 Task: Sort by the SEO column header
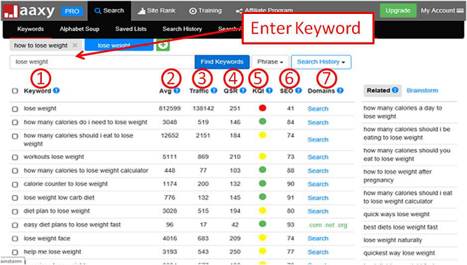pyautogui.click(x=286, y=91)
